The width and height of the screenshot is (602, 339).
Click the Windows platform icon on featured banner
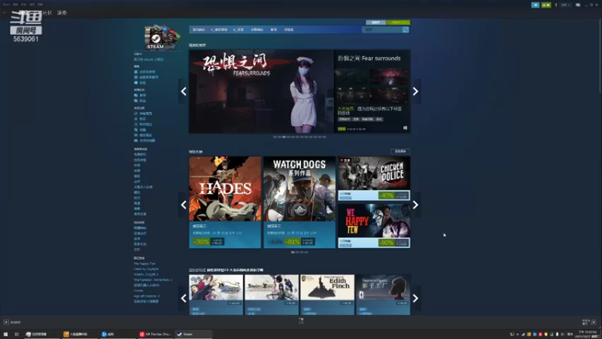(x=405, y=128)
